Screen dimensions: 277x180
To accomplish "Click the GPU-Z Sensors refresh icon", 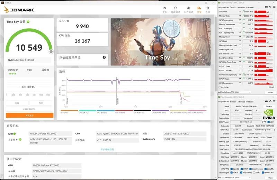I will [x=270, y=7].
